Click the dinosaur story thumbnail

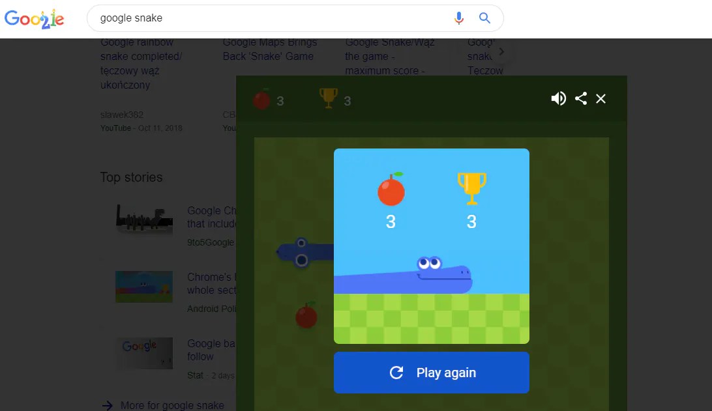(144, 220)
